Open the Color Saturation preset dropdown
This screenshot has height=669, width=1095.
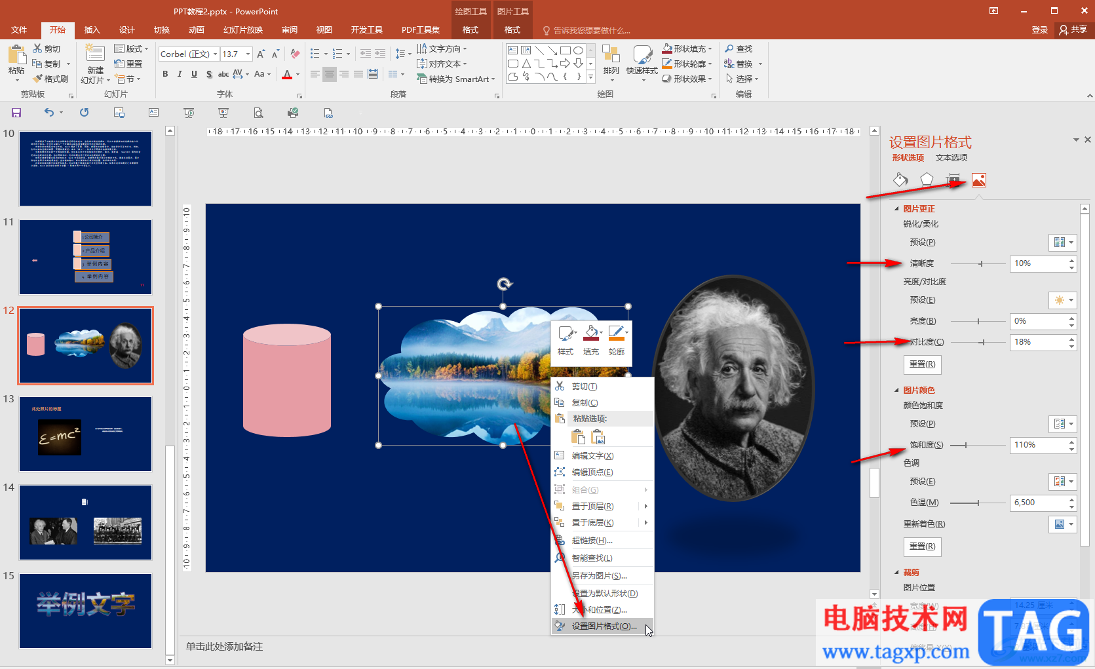pyautogui.click(x=1063, y=424)
